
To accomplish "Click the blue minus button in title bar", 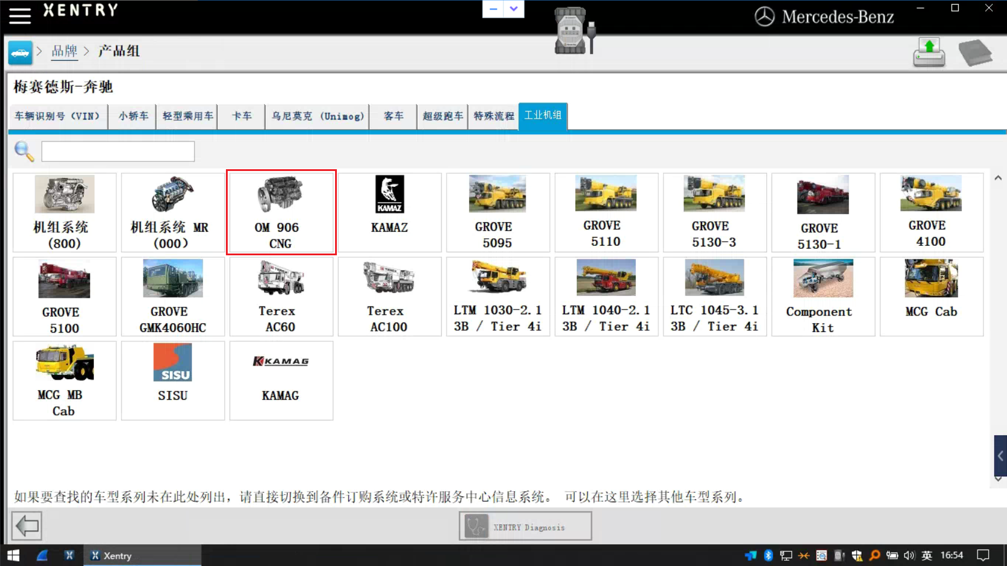I will coord(493,9).
